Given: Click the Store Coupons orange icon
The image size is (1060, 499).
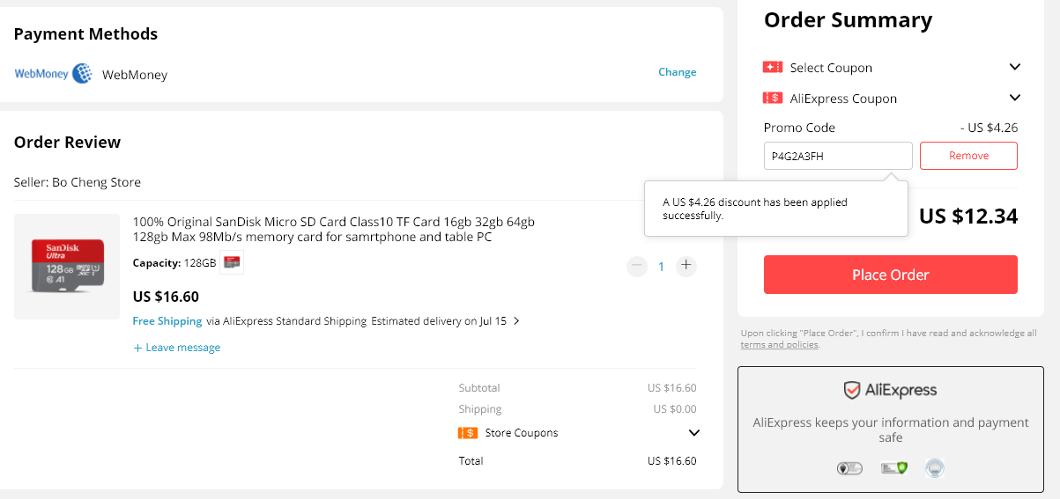Looking at the screenshot, I should coord(468,433).
